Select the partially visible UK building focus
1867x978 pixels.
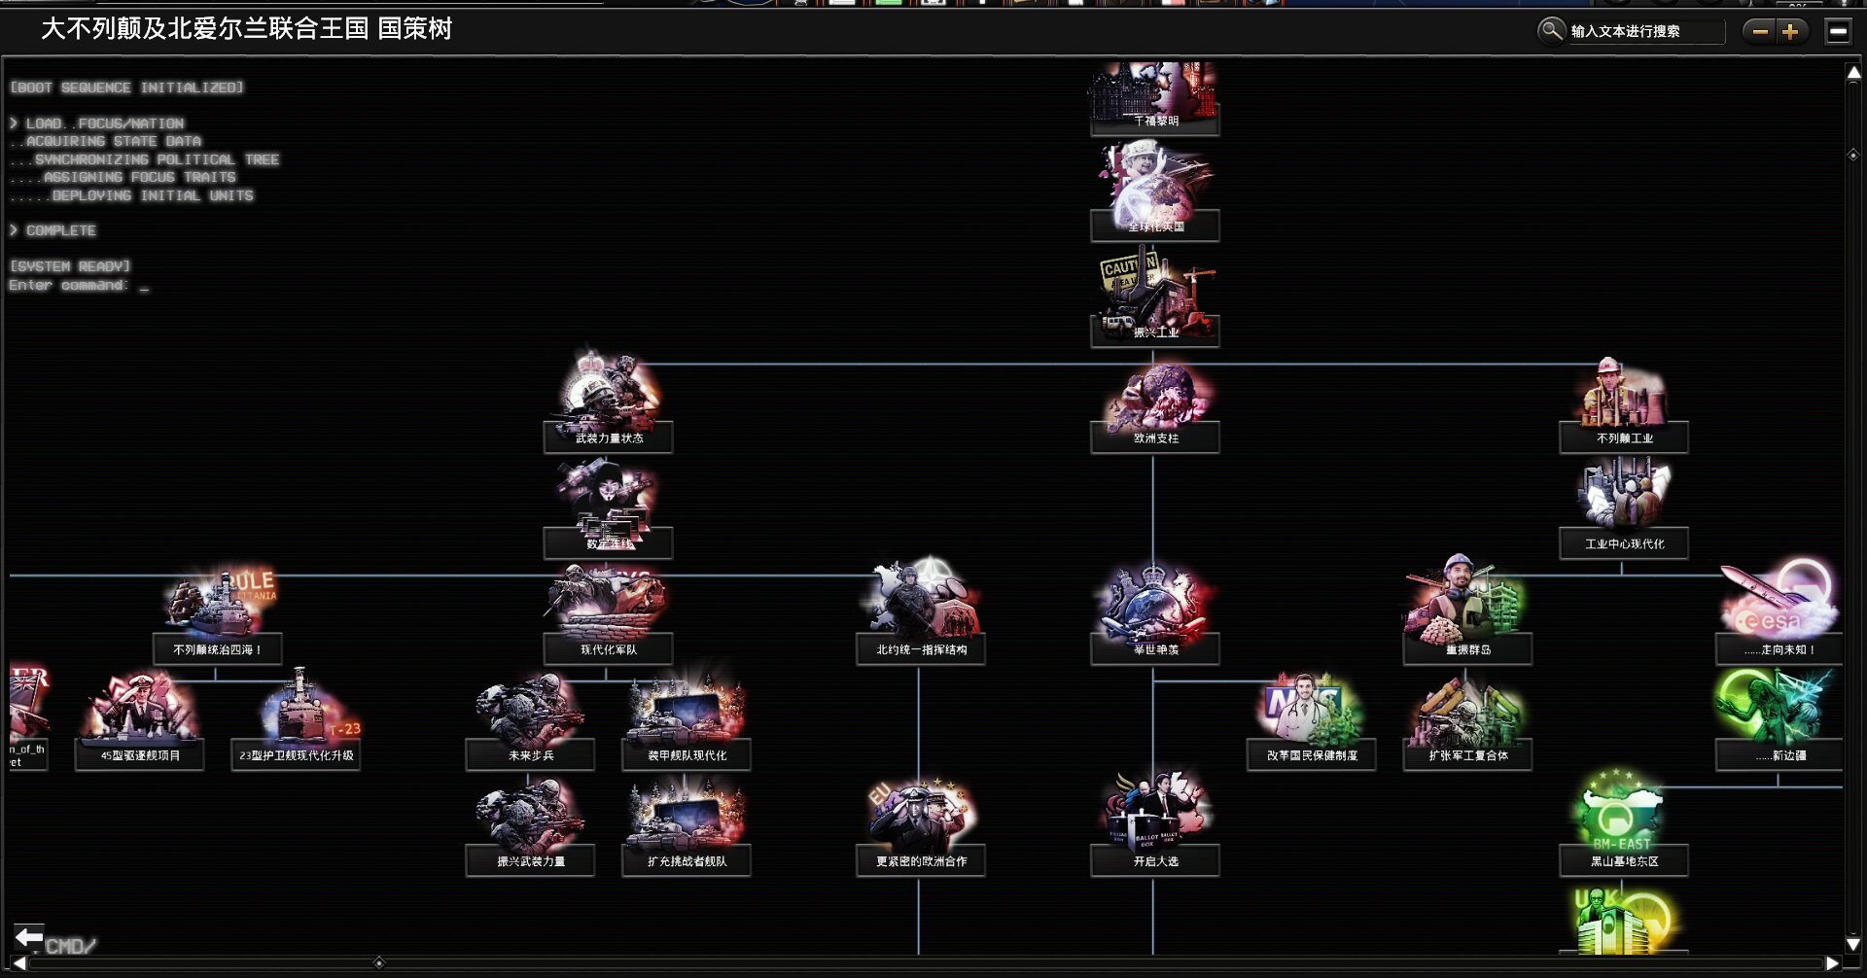click(x=1623, y=920)
